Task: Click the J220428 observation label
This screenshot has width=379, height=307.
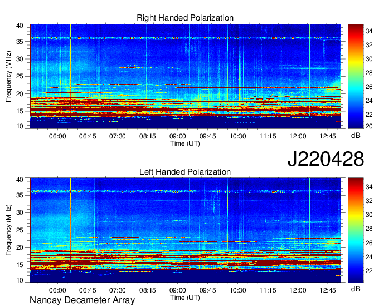Action: click(325, 159)
